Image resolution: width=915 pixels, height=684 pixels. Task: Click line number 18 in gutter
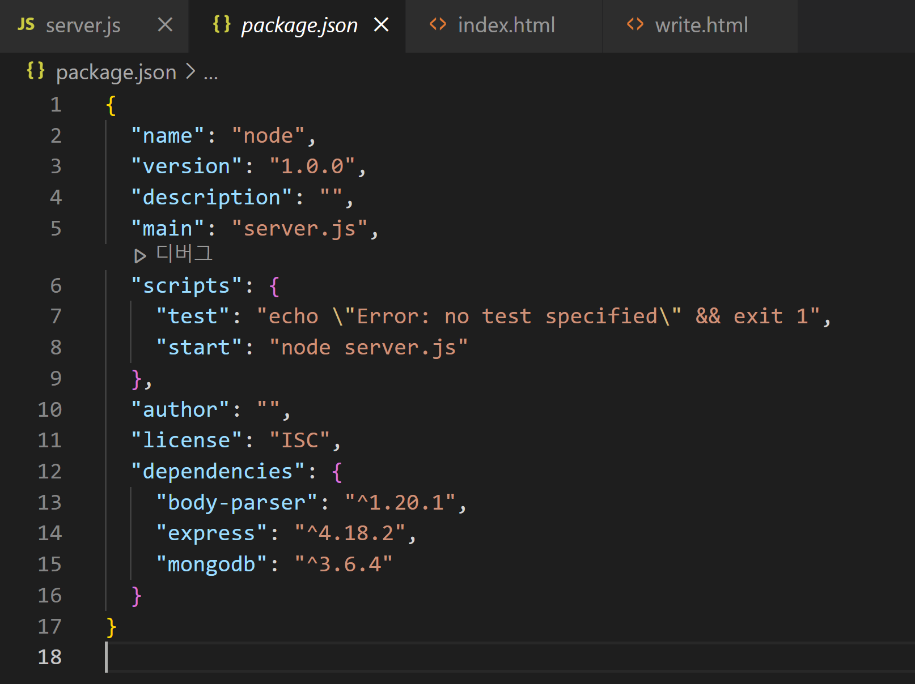tap(50, 657)
